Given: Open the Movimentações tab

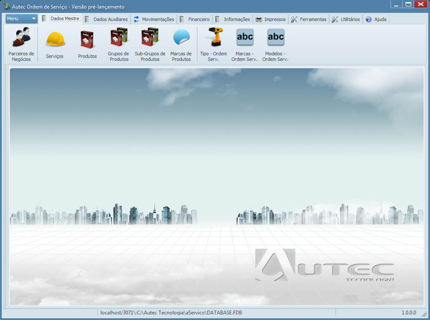Looking at the screenshot, I should point(154,19).
